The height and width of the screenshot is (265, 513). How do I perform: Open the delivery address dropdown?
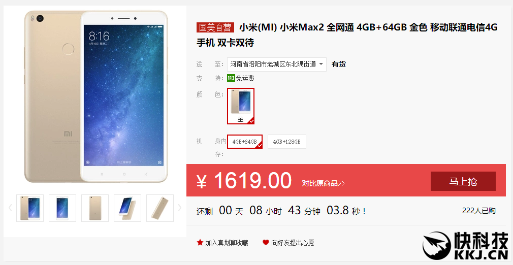click(277, 64)
